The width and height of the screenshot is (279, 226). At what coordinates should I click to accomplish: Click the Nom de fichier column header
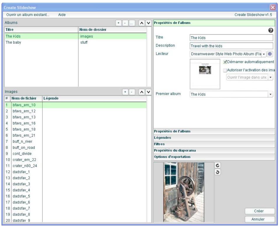pyautogui.click(x=27, y=98)
